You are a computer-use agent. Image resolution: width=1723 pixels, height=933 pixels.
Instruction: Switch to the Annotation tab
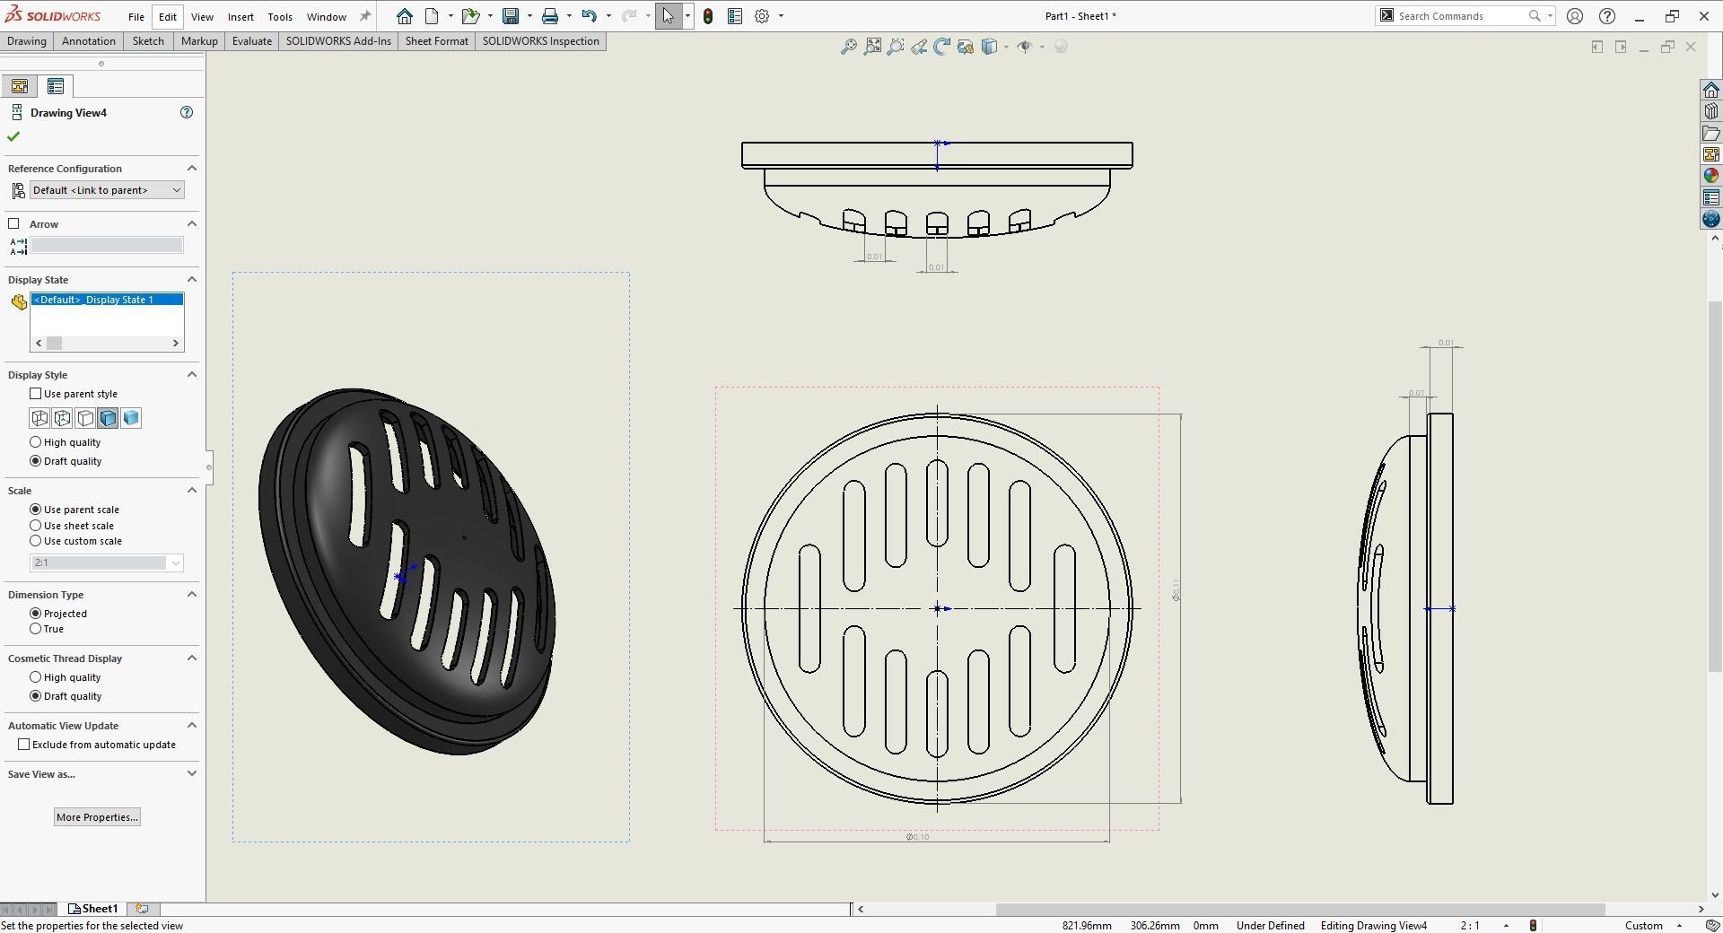(x=89, y=41)
